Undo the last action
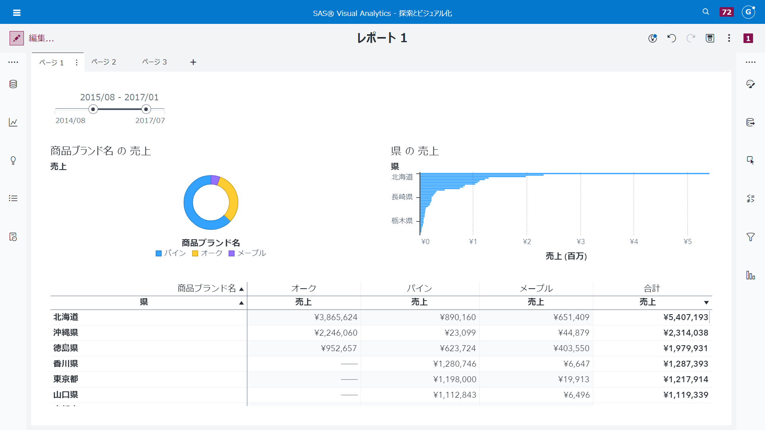The image size is (765, 430). point(672,38)
